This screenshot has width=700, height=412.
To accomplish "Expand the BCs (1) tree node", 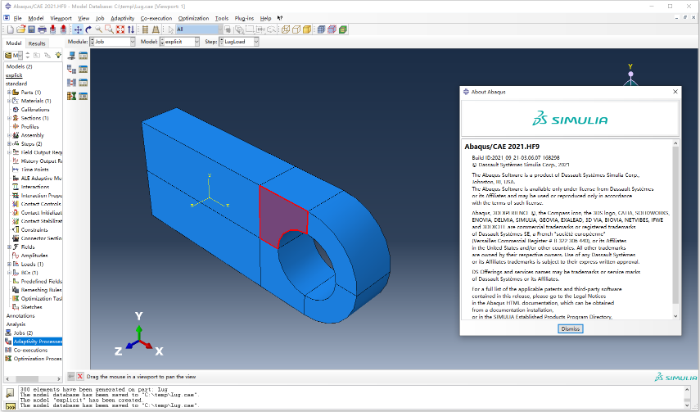I will [9, 273].
